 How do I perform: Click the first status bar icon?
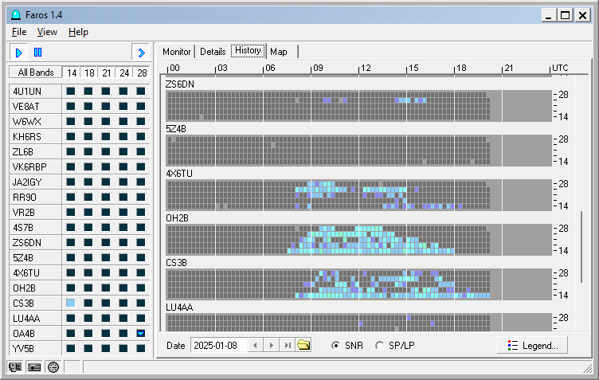pos(15,367)
